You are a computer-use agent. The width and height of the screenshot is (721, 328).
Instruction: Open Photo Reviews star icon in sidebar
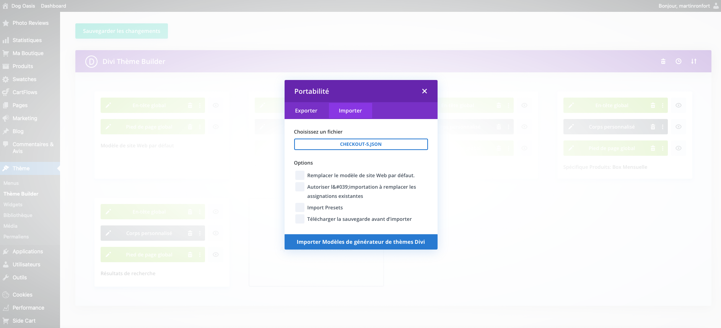[x=6, y=23]
